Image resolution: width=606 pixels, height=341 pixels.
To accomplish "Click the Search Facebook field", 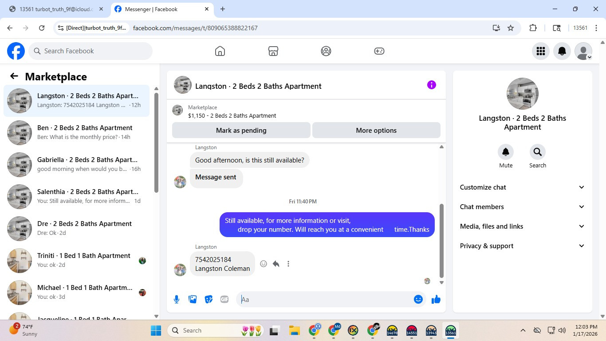I will (x=91, y=51).
